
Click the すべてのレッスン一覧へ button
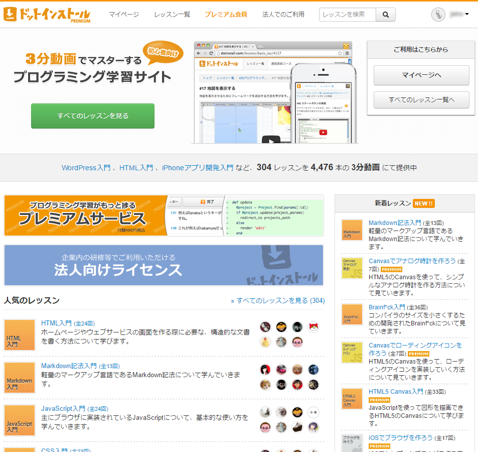pyautogui.click(x=421, y=100)
